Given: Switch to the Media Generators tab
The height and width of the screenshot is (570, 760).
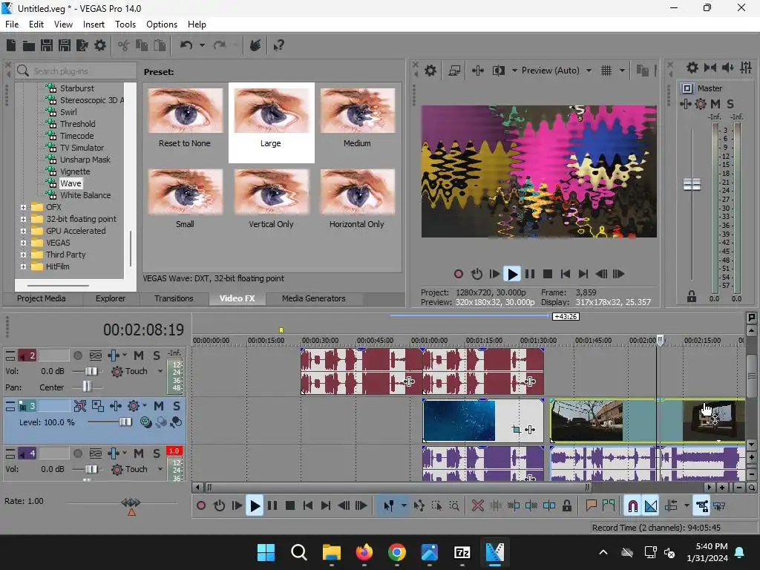Looking at the screenshot, I should 314,298.
